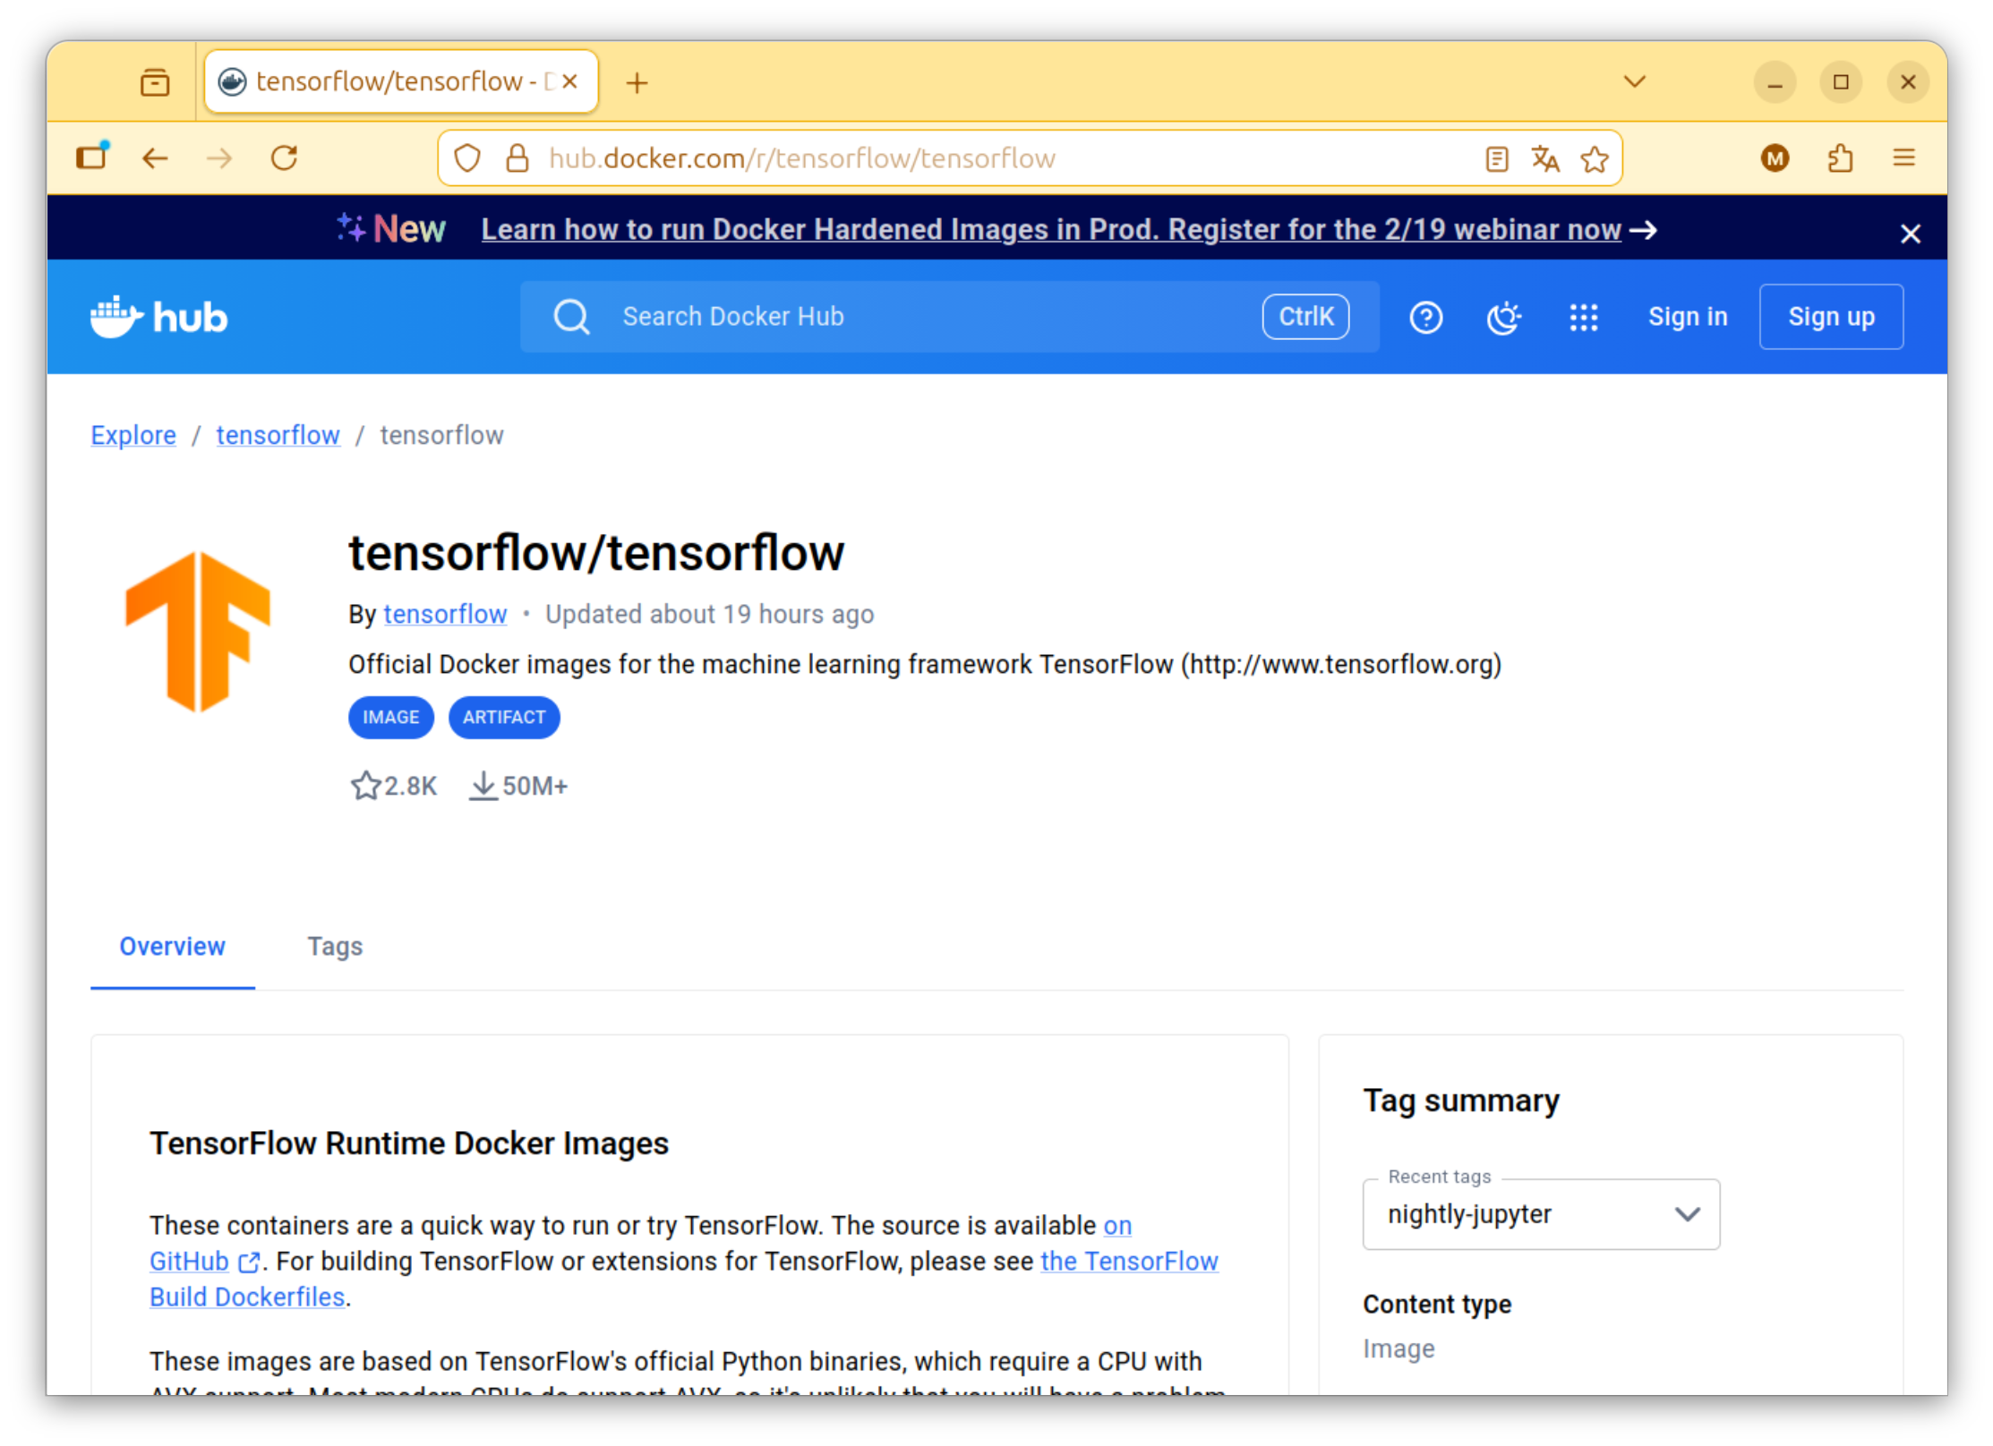Screen dimensions: 1993x1446
Task: Switch to the Tags tab
Action: click(x=334, y=946)
